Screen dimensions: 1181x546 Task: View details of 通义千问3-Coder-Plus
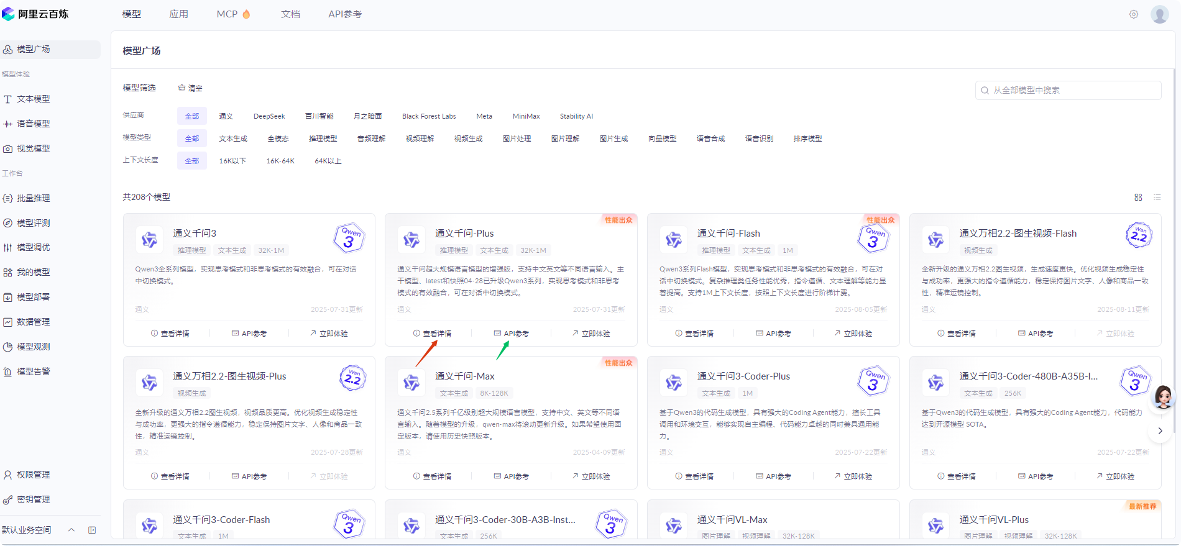coord(695,476)
